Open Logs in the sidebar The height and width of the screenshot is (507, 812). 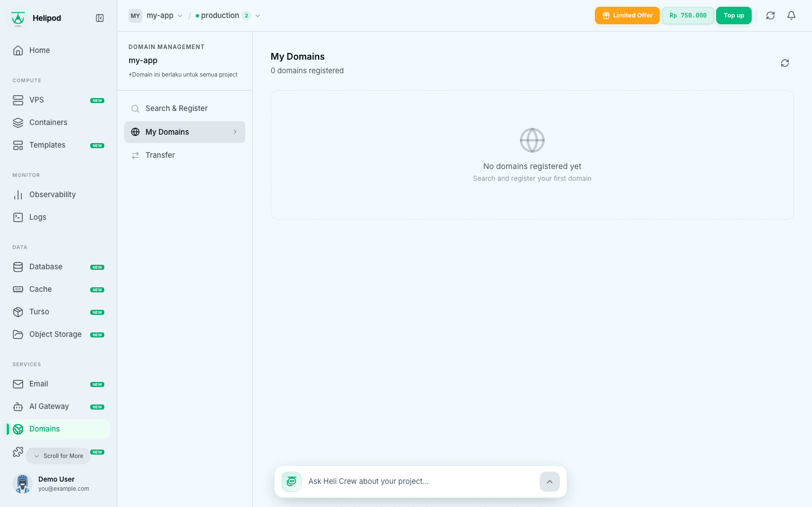tap(59, 217)
